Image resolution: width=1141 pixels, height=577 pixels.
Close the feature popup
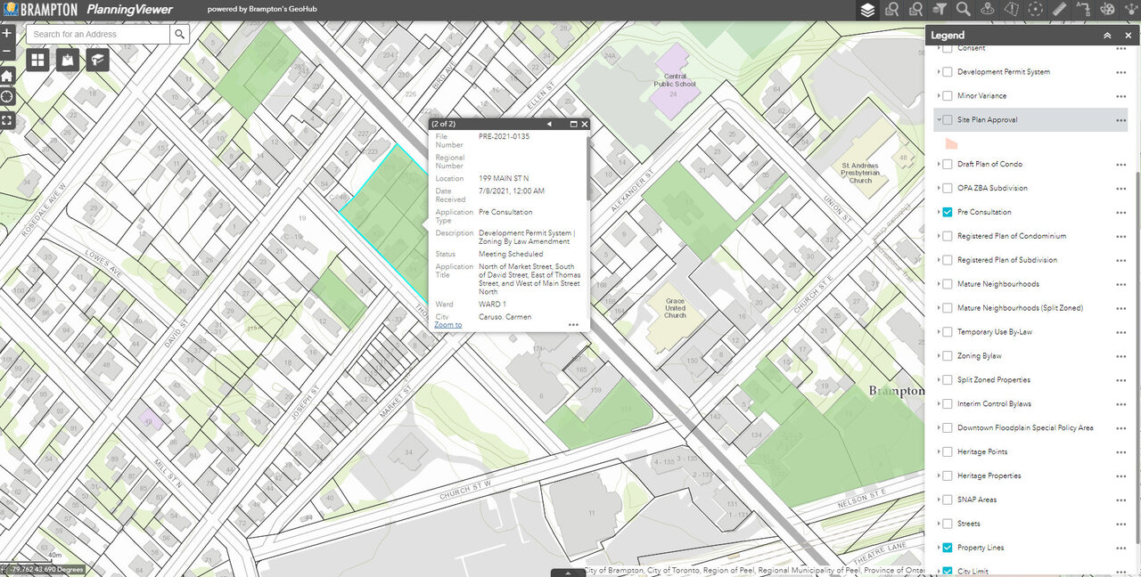(x=585, y=124)
